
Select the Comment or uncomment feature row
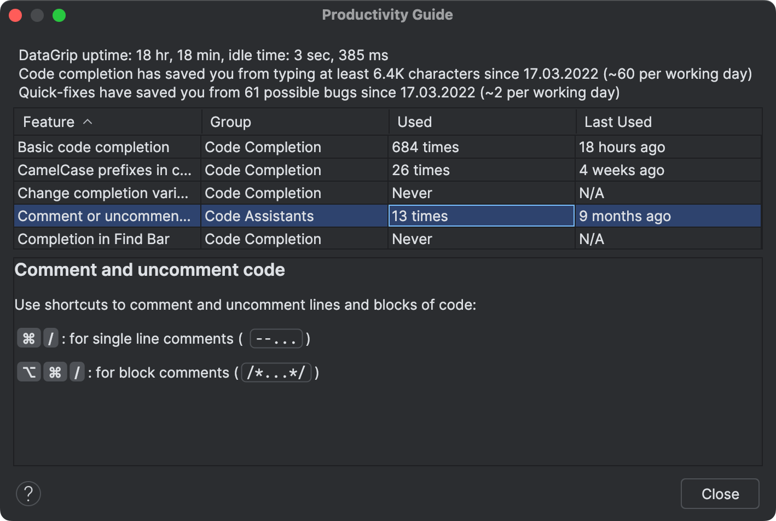point(104,216)
